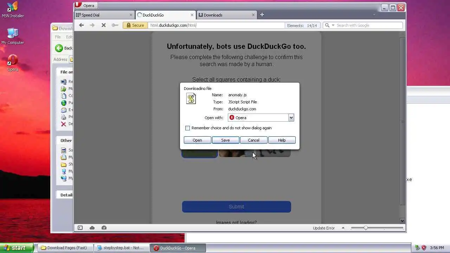
Task: Click the 'Images not loading?' link
Action: (x=236, y=222)
